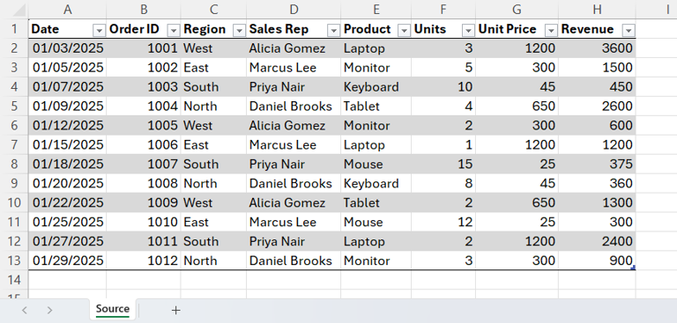Viewport: 677px width, 323px height.
Task: Click the next sheet navigation arrow
Action: point(49,310)
